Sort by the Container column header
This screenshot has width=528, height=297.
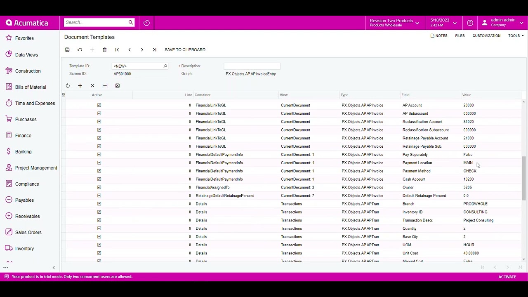pyautogui.click(x=236, y=95)
